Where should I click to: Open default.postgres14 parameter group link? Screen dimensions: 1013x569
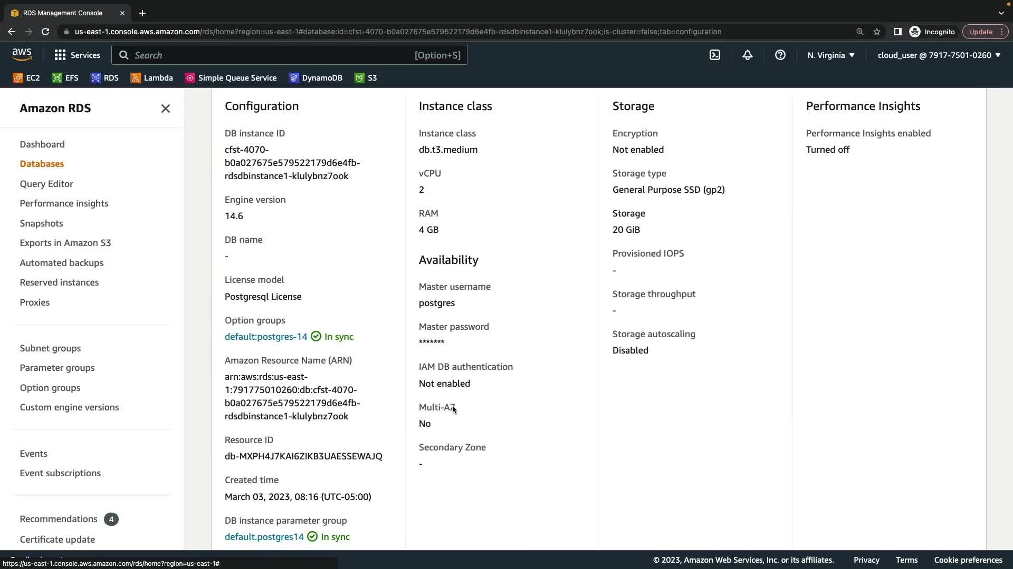(264, 537)
